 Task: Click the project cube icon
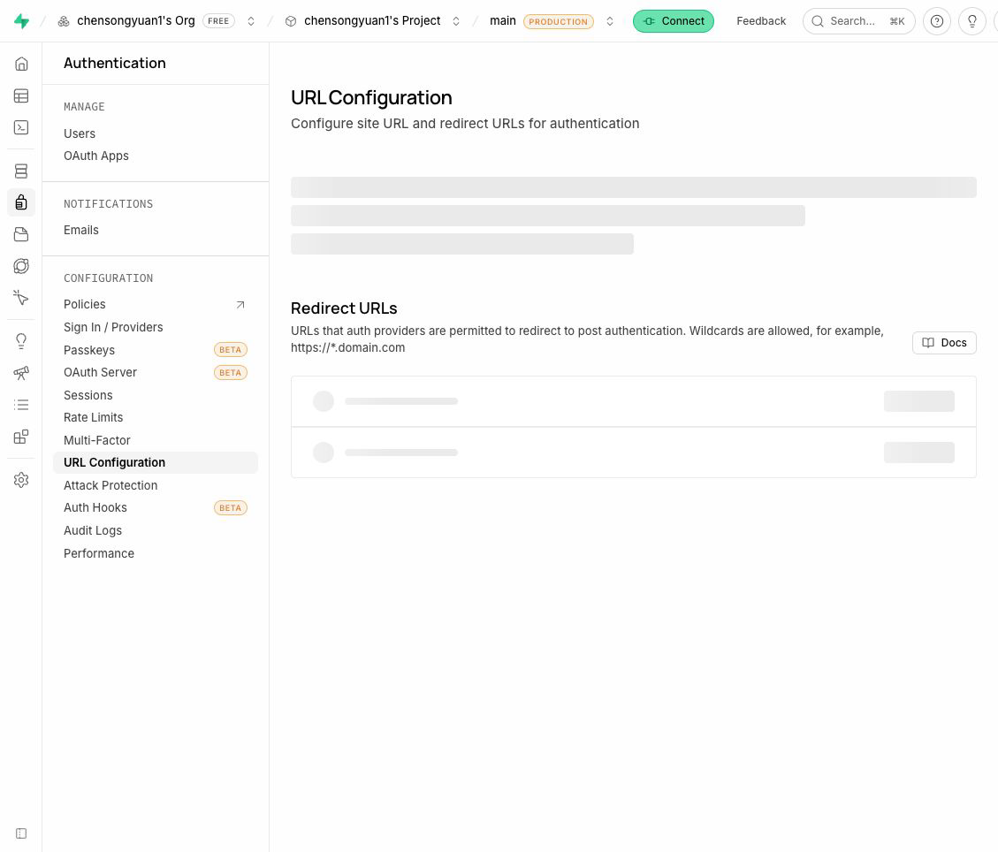pos(291,21)
